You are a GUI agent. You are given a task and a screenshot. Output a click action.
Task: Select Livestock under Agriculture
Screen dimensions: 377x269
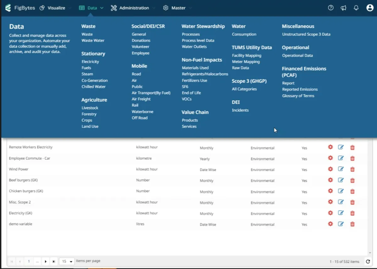(90, 108)
